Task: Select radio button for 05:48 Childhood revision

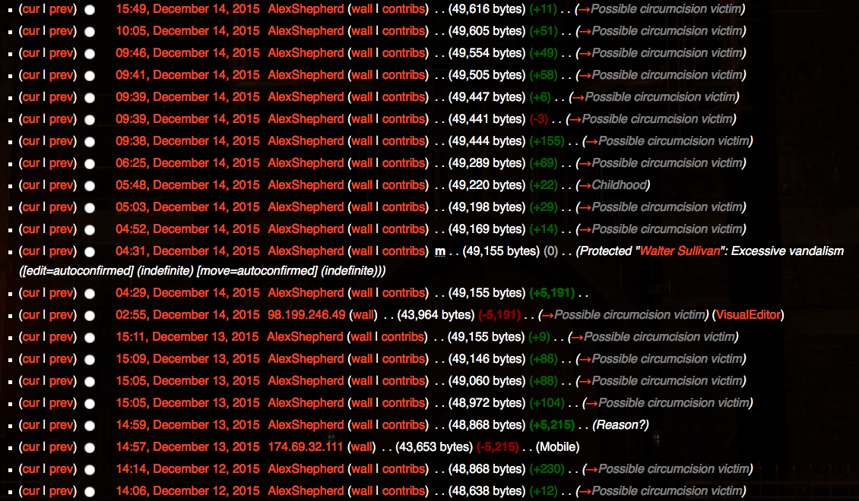Action: pos(89,186)
